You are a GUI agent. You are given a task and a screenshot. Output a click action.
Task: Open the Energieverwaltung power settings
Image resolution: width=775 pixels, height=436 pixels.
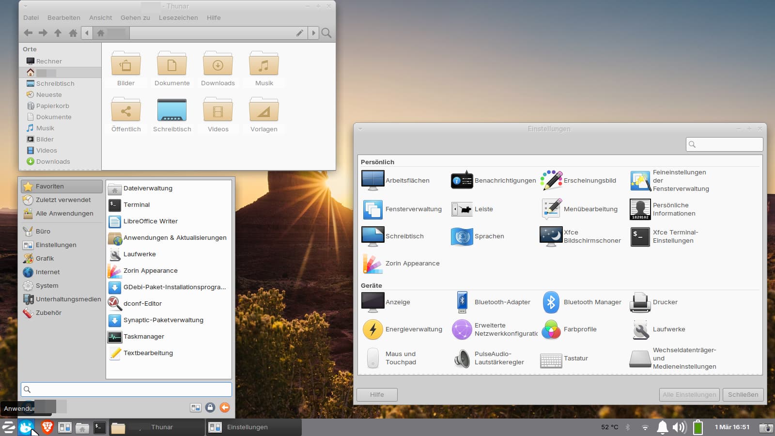point(373,329)
